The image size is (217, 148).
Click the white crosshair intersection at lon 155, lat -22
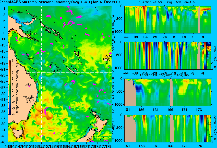[x=42, y=73]
